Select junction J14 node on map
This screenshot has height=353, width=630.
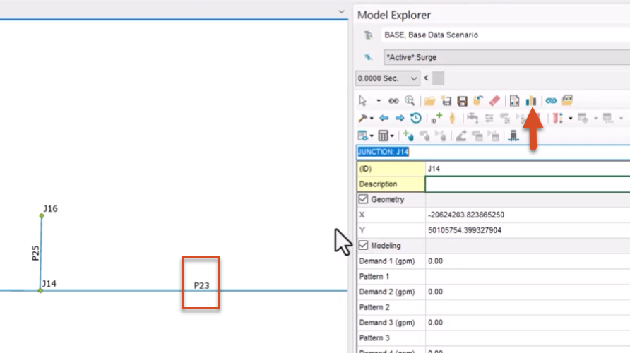click(40, 290)
